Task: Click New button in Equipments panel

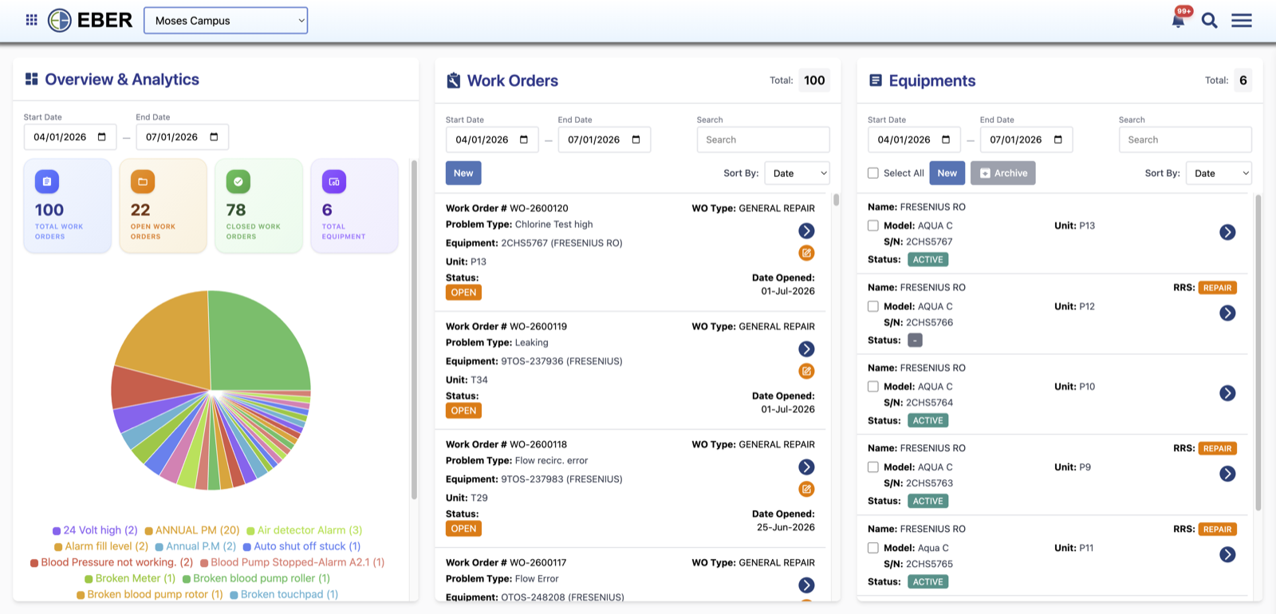Action: (x=947, y=173)
